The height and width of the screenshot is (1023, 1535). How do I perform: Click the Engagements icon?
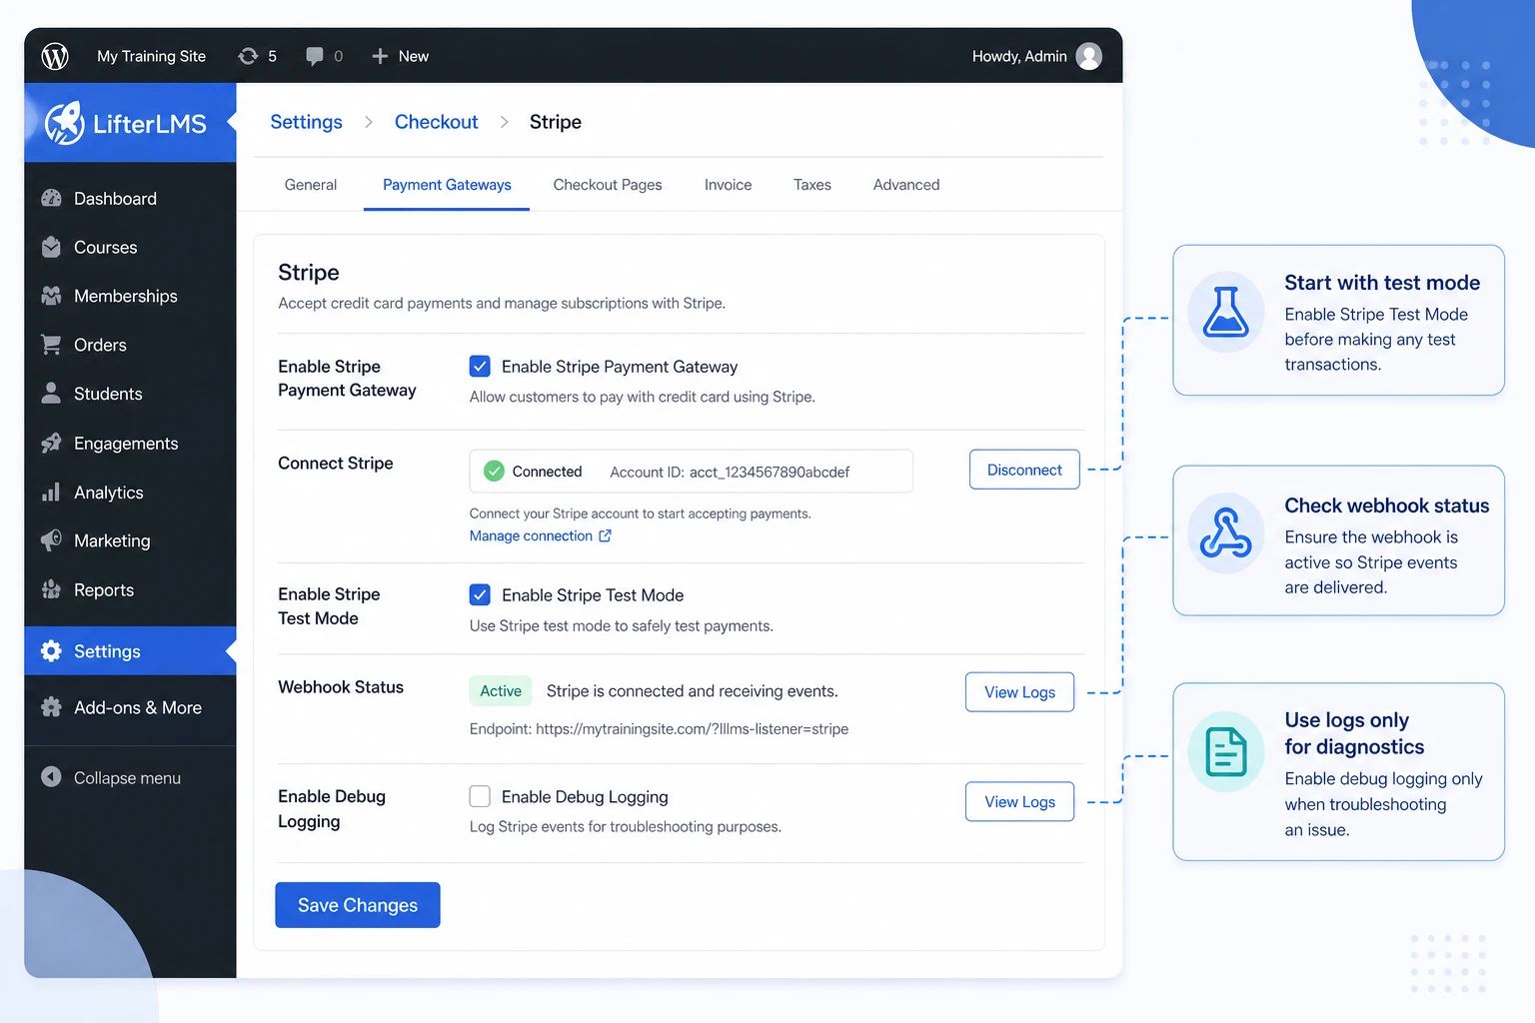click(x=51, y=443)
